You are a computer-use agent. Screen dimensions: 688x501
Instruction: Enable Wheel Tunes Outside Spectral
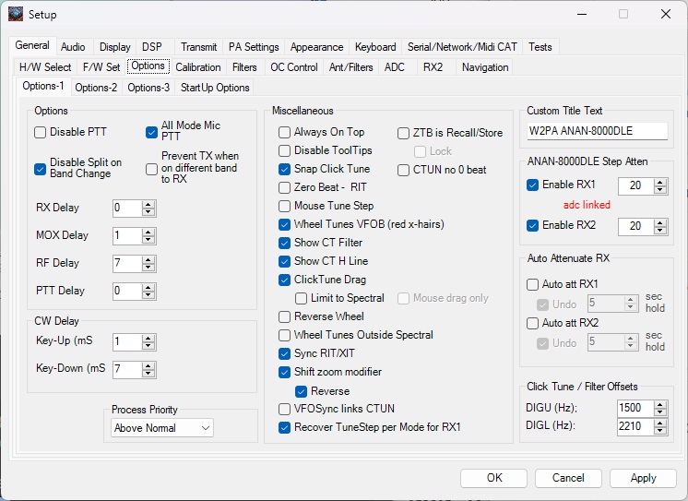(x=284, y=335)
